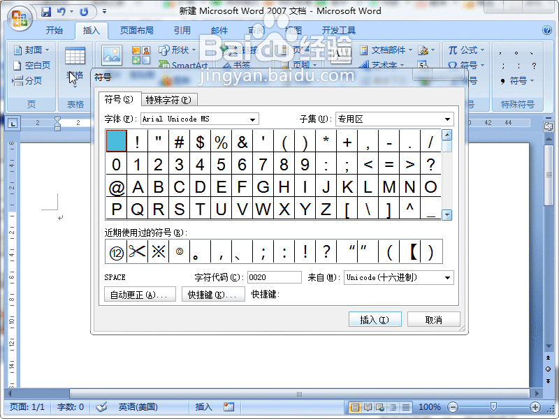Switch to full screen reading view
The image size is (559, 419).
pyautogui.click(x=368, y=407)
